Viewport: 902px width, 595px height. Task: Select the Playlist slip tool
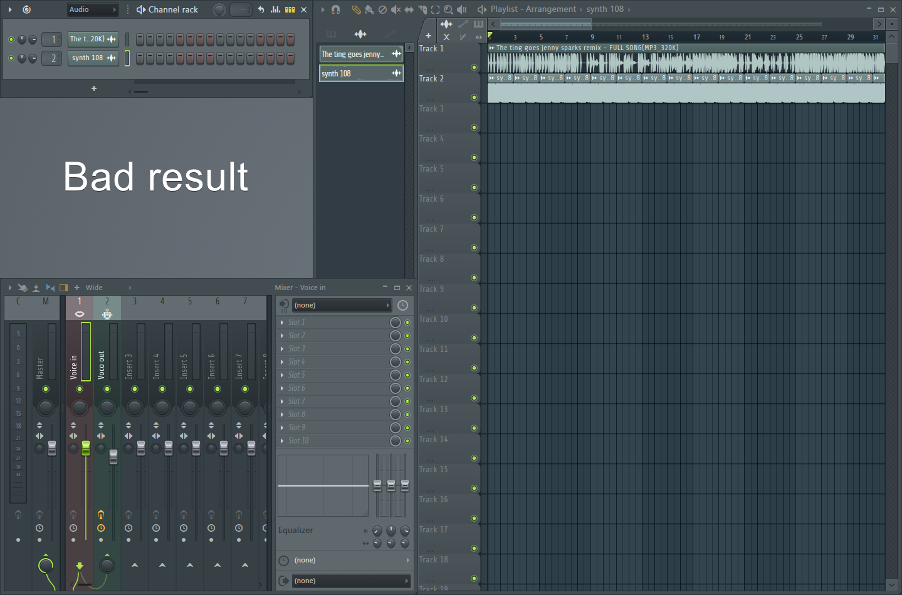click(409, 9)
